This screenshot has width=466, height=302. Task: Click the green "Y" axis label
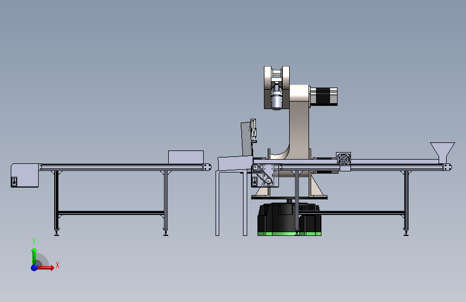[34, 242]
